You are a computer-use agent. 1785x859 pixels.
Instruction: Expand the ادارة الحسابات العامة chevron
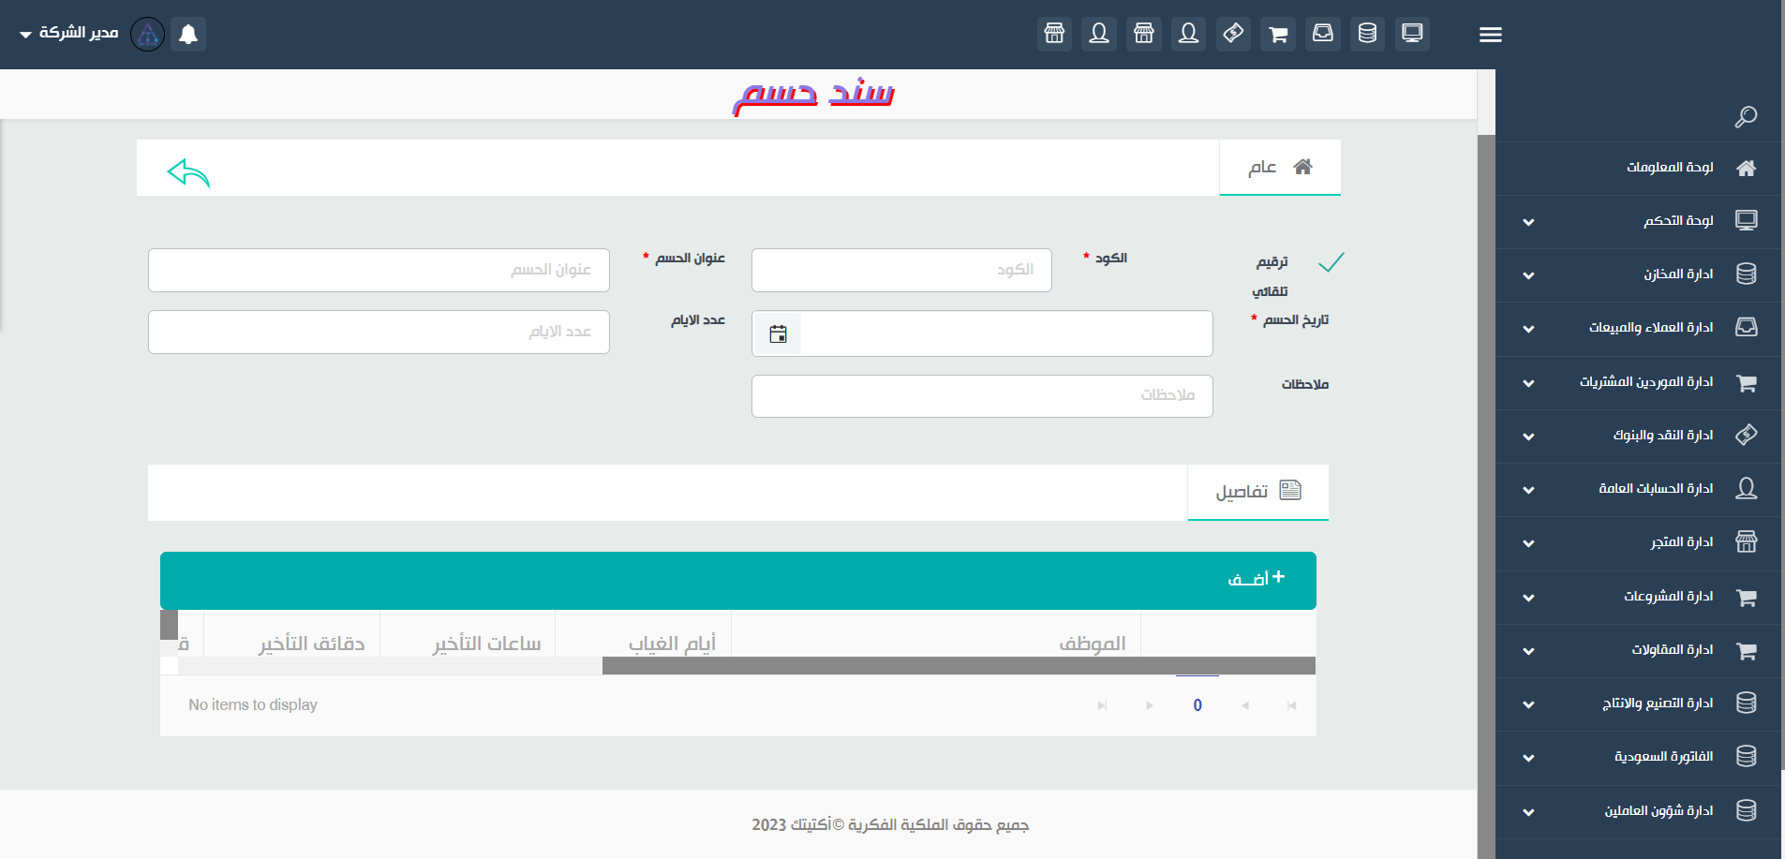[1528, 490]
